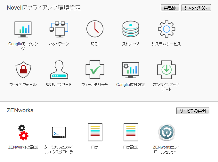This screenshot has height=162, width=218.
Task: Open the ログ設定 document icon
Action: pyautogui.click(x=131, y=132)
